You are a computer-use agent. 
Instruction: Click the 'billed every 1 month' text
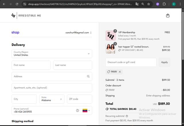(127, 36)
